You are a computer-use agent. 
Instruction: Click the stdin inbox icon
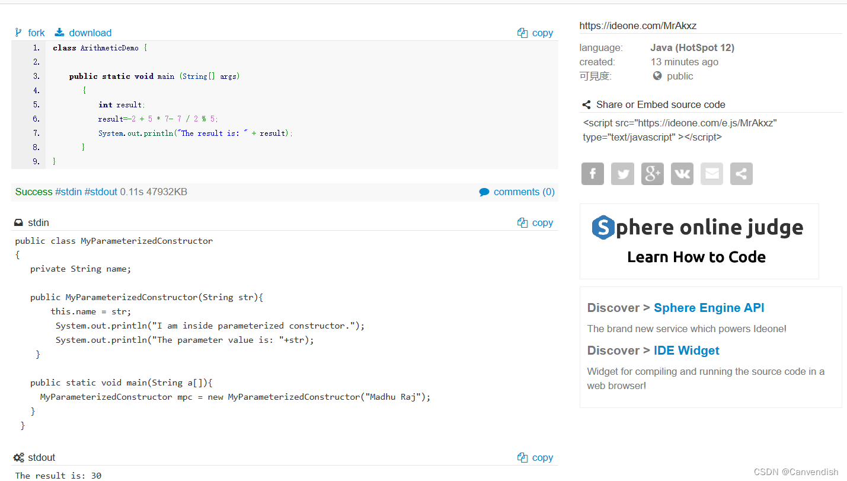pyautogui.click(x=18, y=223)
